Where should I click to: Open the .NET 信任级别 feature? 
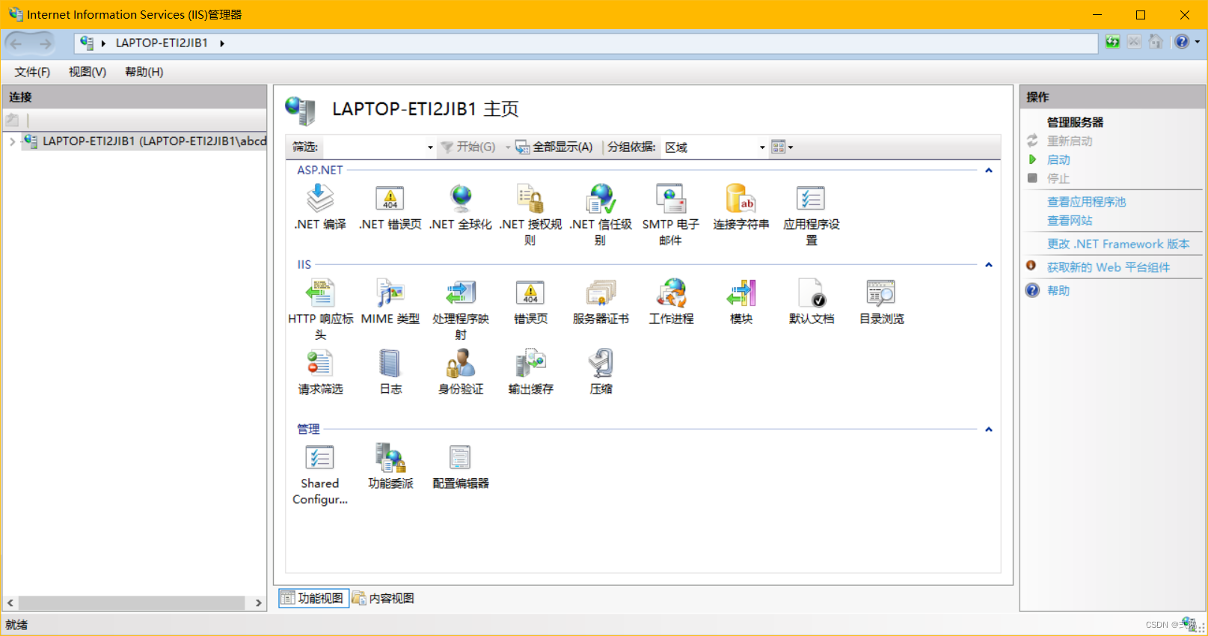point(601,215)
